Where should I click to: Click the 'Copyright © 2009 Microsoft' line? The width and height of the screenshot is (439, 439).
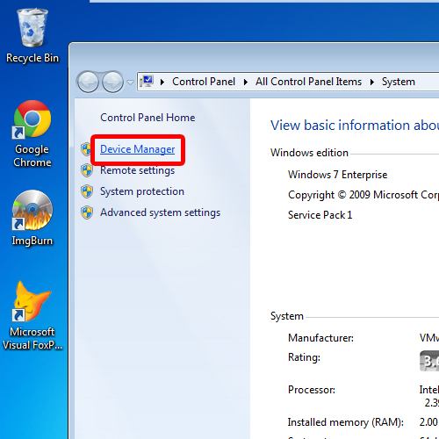pyautogui.click(x=363, y=195)
